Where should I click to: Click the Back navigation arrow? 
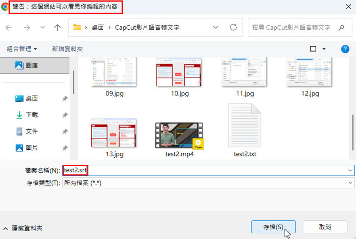point(9,28)
